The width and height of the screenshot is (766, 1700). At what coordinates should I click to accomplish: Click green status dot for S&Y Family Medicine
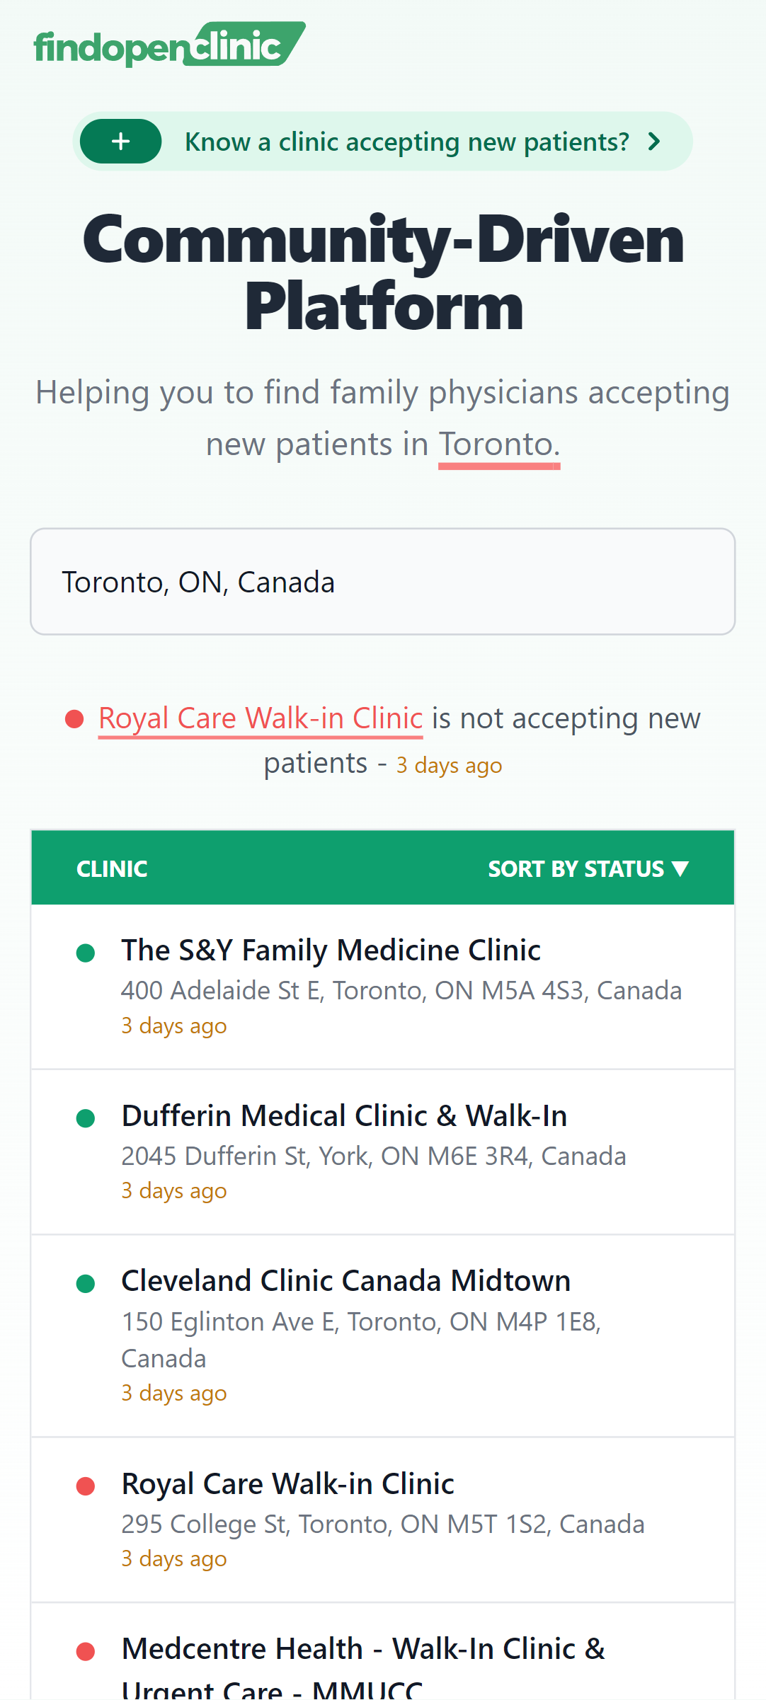(86, 953)
